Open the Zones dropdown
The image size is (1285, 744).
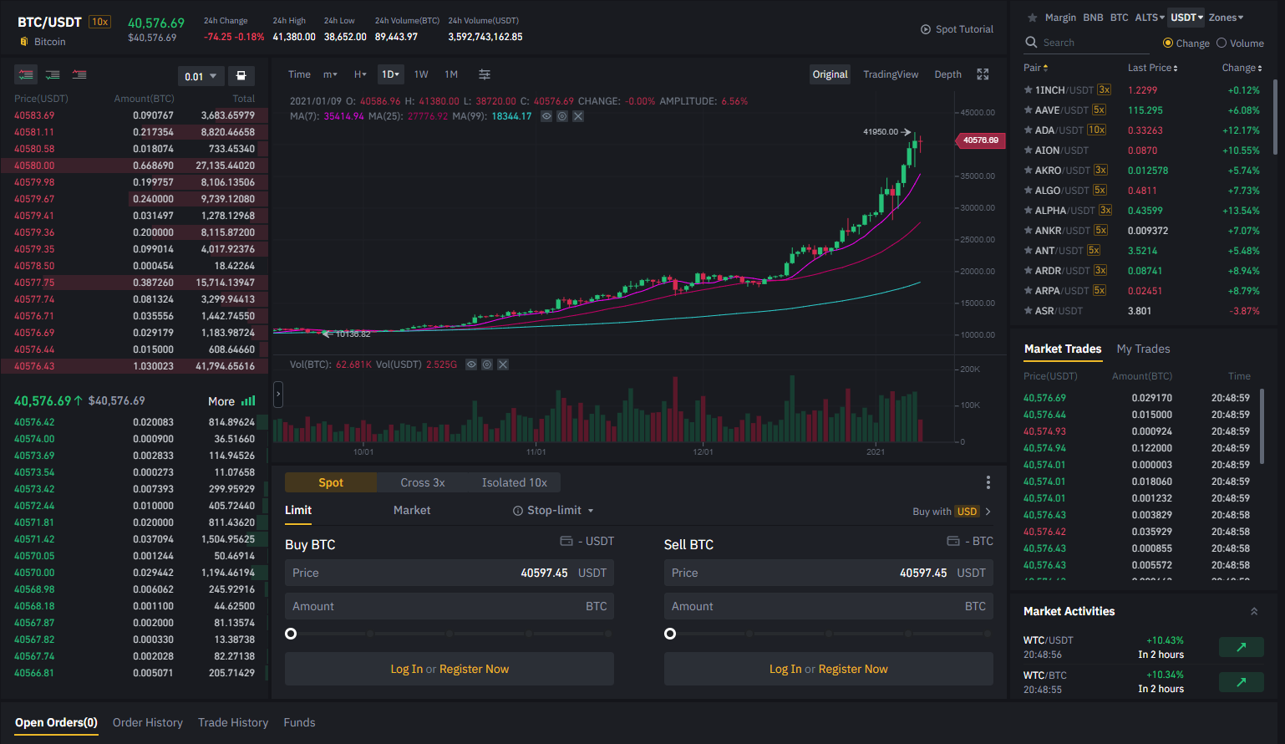(1226, 18)
